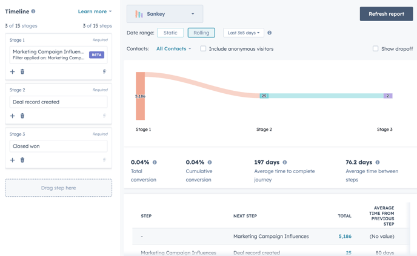Add a step under Stage 2
This screenshot has height=256, width=417.
[x=12, y=116]
